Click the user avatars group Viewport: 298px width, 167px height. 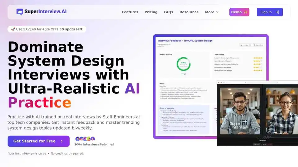(85, 139)
